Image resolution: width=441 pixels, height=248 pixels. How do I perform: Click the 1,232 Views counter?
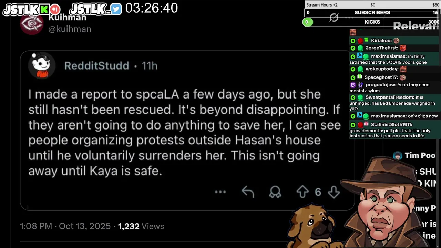(141, 226)
